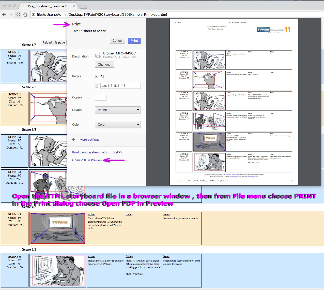The height and width of the screenshot is (290, 324).
Task: Open the home page via the house icon
Action: pos(25,14)
